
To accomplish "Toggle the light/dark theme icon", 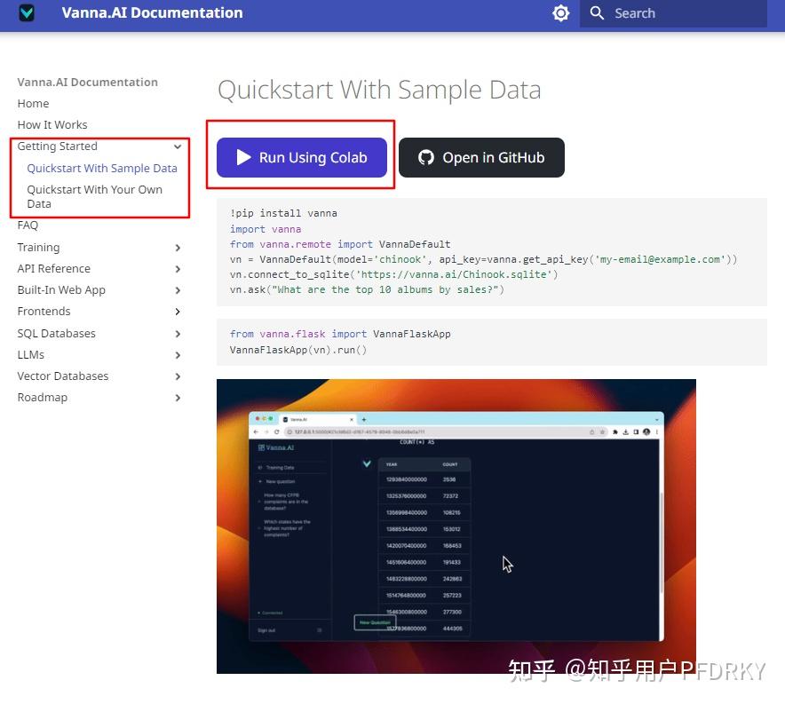I will pyautogui.click(x=560, y=13).
